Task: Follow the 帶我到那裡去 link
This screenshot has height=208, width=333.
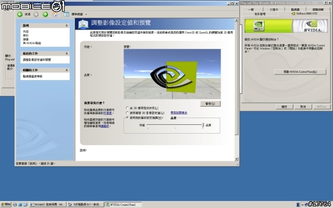Action: point(179,113)
